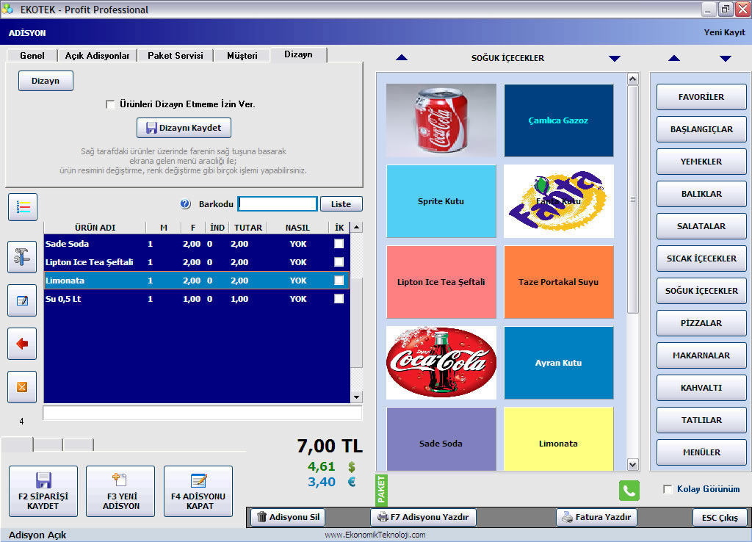
Task: Select the Fanta Kutu product tile
Action: (x=559, y=201)
